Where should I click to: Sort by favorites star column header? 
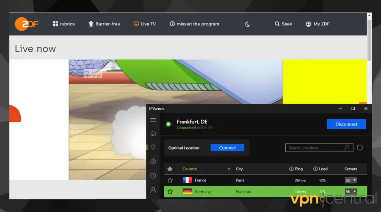(170, 169)
